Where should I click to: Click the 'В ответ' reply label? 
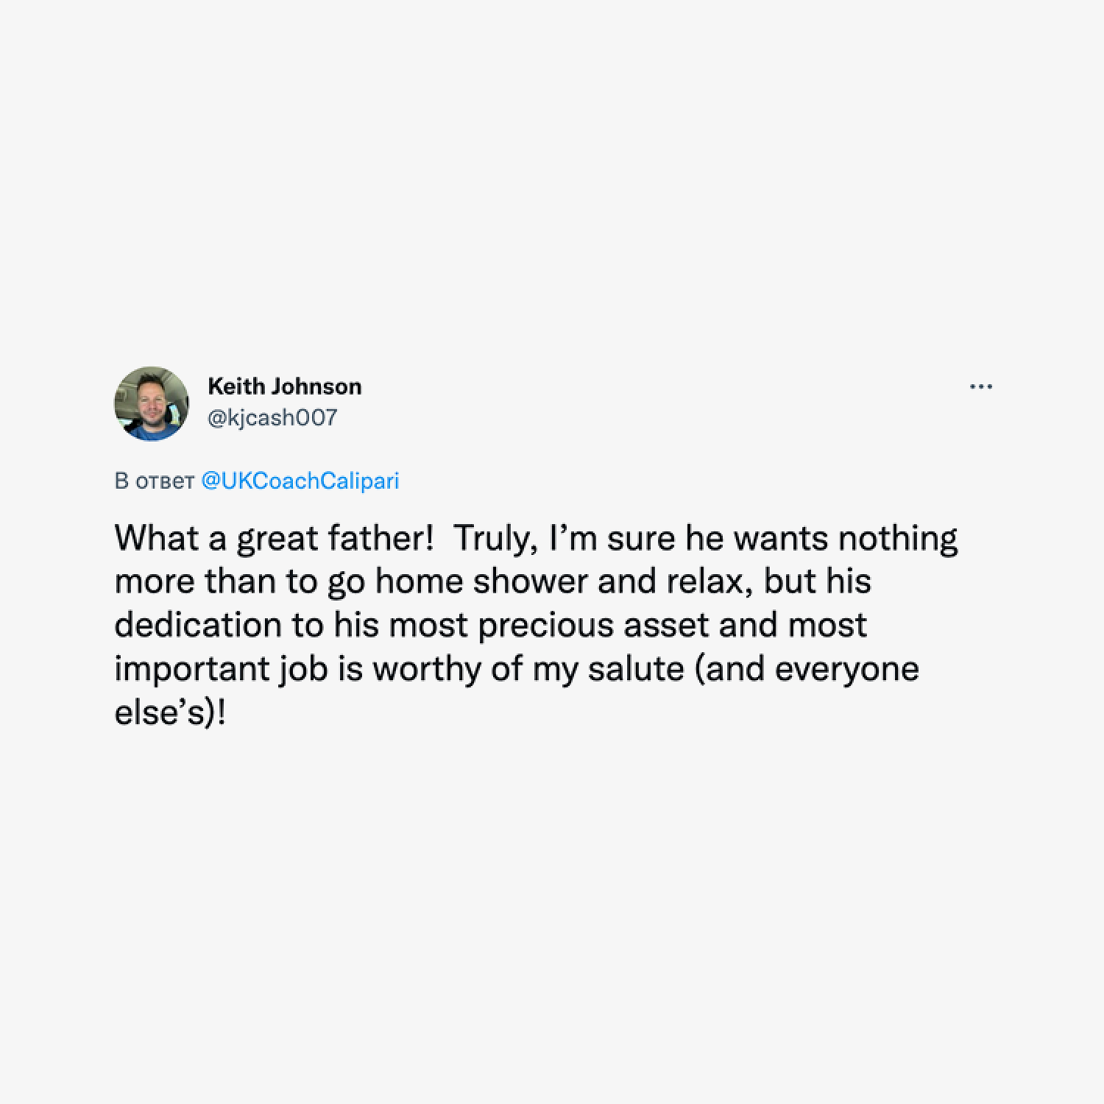click(155, 481)
